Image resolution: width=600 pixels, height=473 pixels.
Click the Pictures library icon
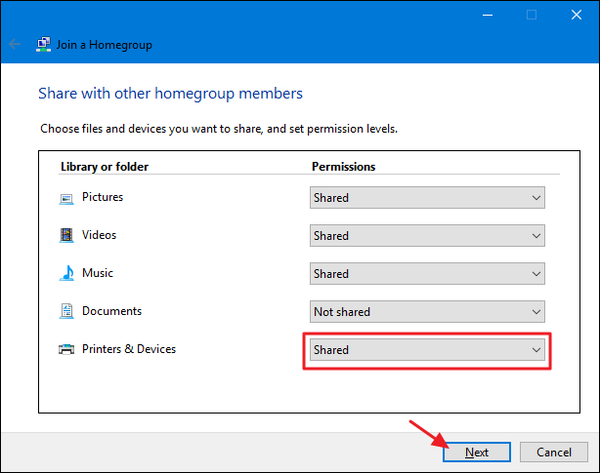point(66,198)
